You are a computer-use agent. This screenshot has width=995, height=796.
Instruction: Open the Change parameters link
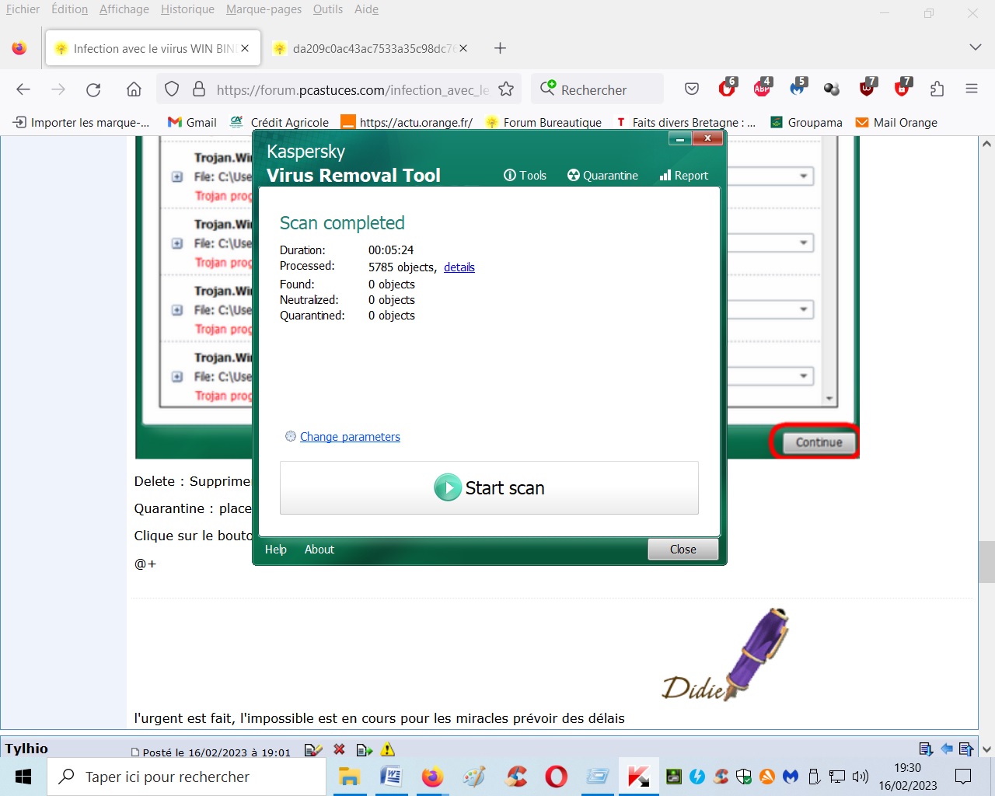point(350,437)
